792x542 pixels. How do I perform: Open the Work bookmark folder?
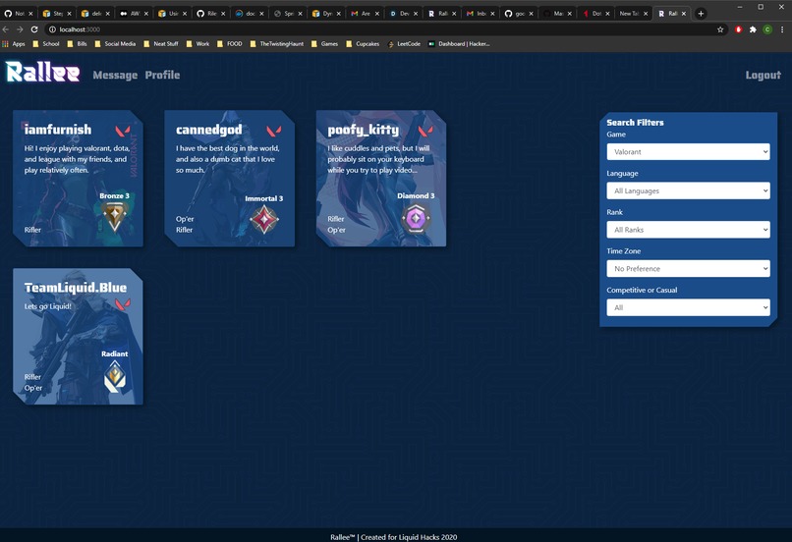point(198,44)
